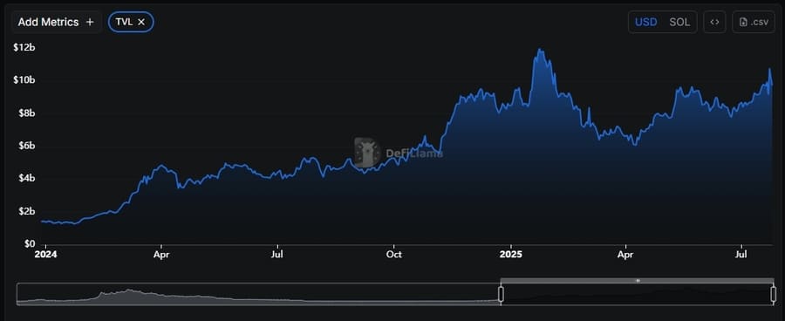Click the $10b y-axis label
785x321 pixels.
pyautogui.click(x=24, y=80)
